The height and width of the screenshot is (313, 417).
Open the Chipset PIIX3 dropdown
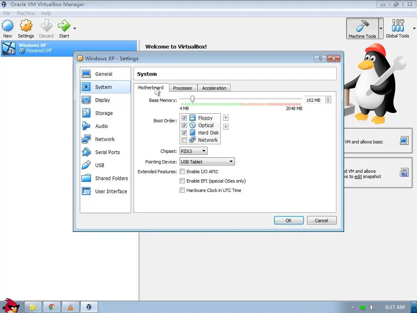193,151
